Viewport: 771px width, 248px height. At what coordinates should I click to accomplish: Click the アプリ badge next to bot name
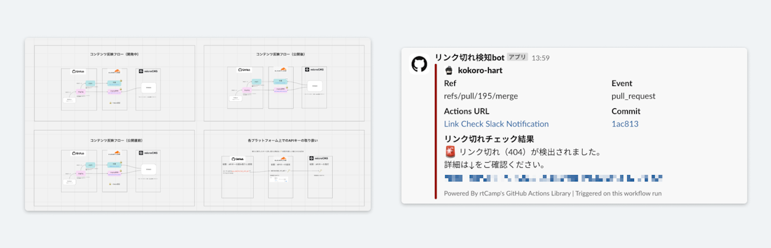[518, 58]
